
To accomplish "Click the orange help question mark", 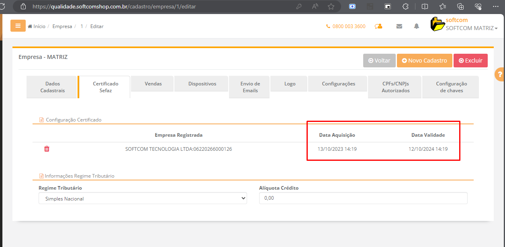I will 500,74.
